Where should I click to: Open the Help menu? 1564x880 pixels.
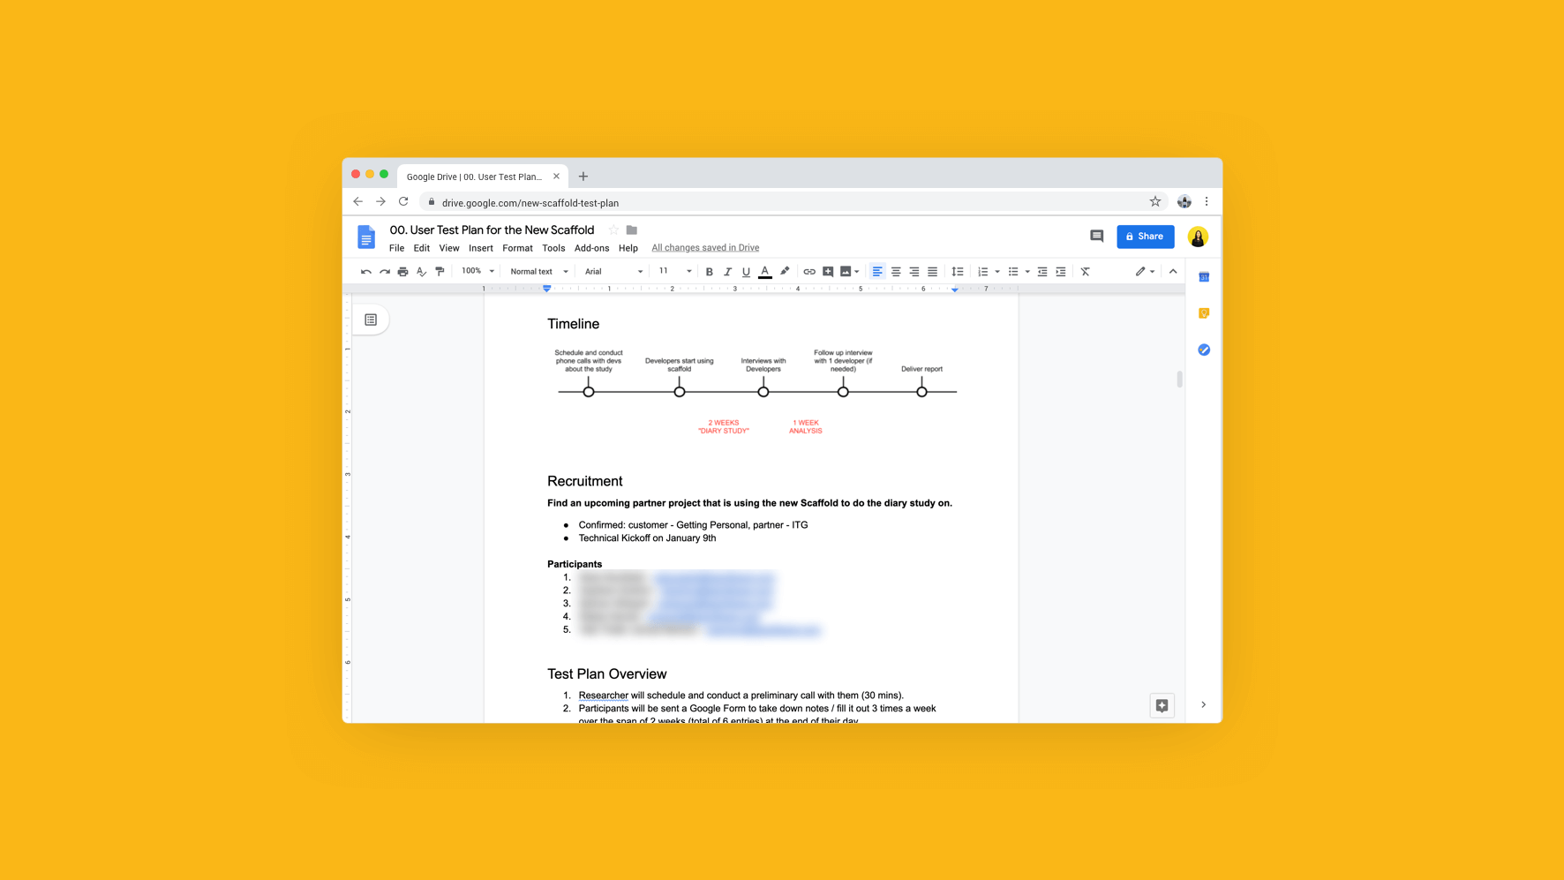coord(628,248)
